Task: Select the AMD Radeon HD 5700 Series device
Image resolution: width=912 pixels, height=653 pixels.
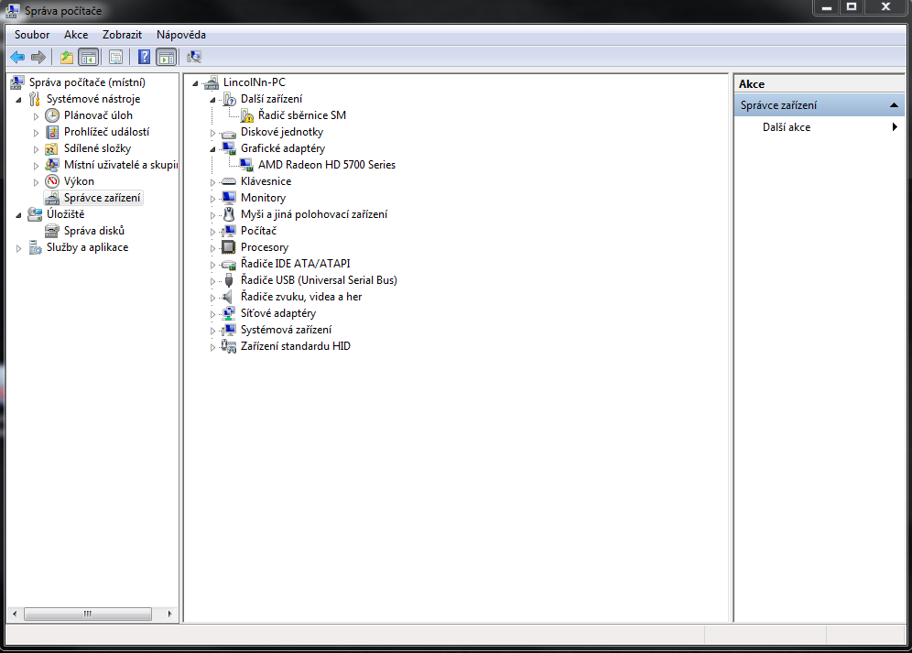Action: pos(326,165)
